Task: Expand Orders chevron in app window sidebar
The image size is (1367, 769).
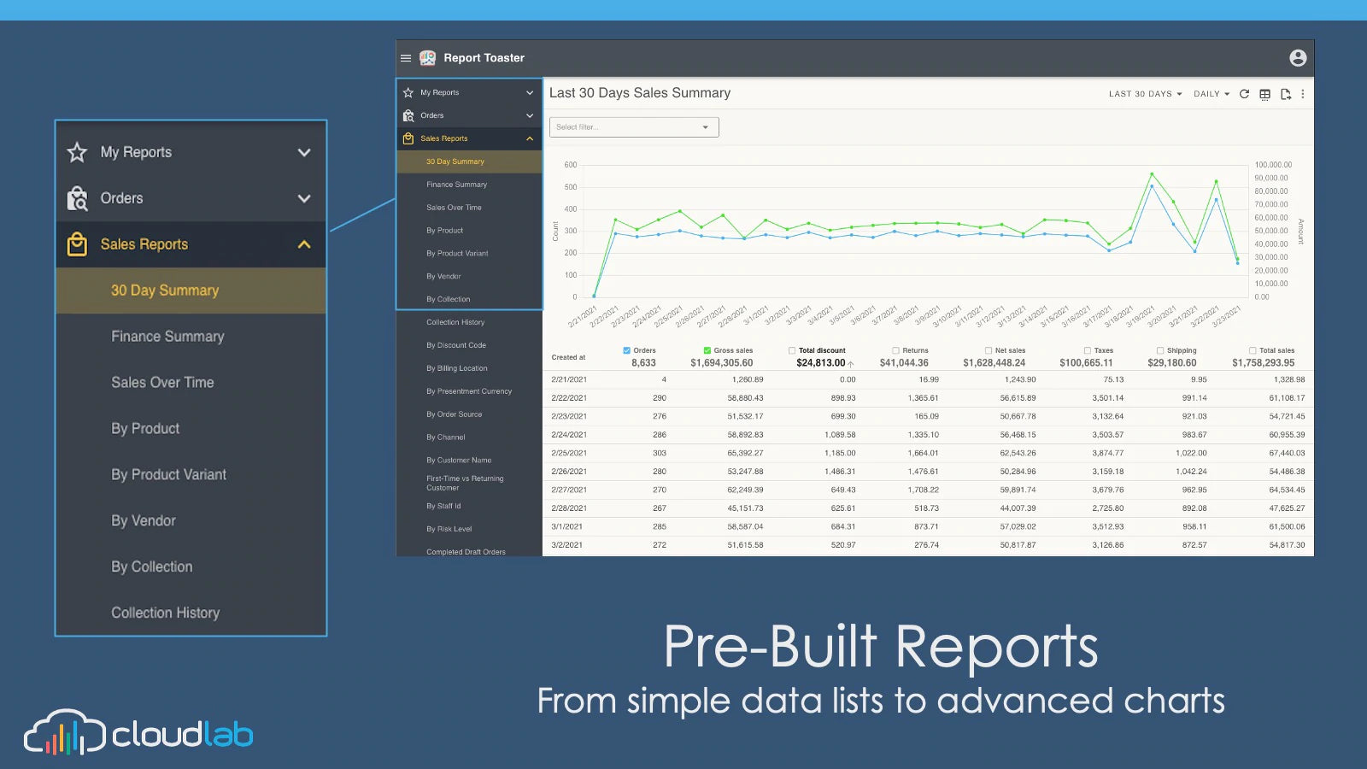Action: 530,115
